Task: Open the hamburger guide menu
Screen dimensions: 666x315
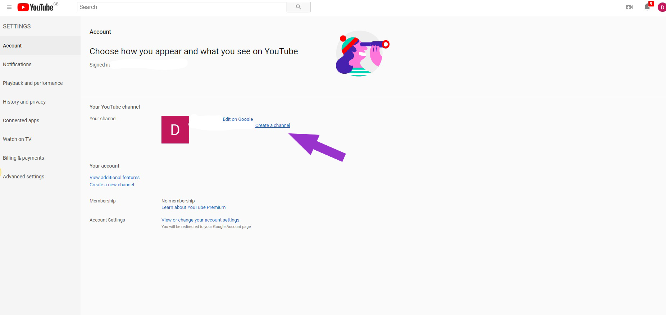Action: click(x=9, y=7)
